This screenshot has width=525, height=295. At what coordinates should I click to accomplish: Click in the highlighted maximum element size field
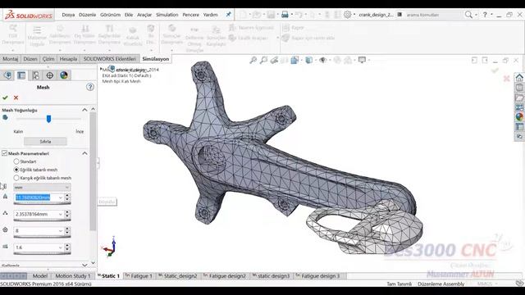tap(36, 197)
